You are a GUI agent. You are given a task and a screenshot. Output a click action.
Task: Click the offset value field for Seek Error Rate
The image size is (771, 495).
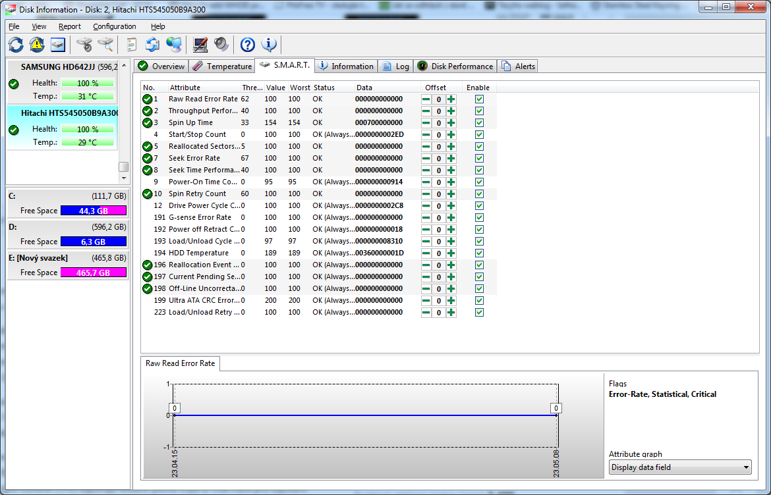click(x=439, y=158)
